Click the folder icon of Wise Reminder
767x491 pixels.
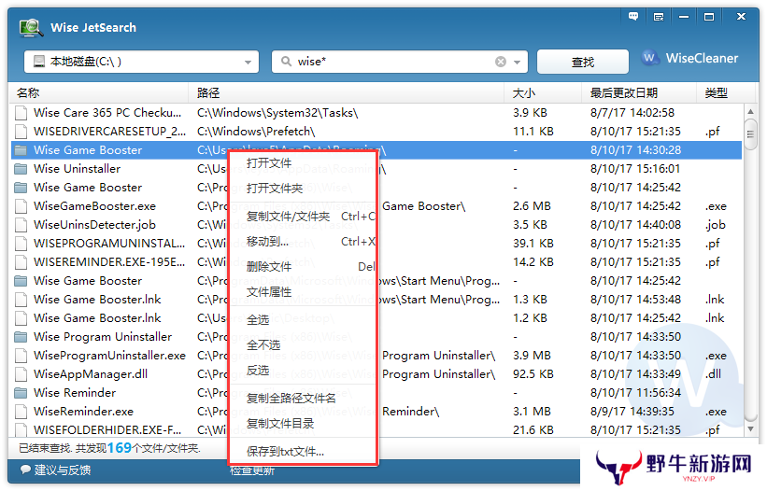(x=21, y=393)
